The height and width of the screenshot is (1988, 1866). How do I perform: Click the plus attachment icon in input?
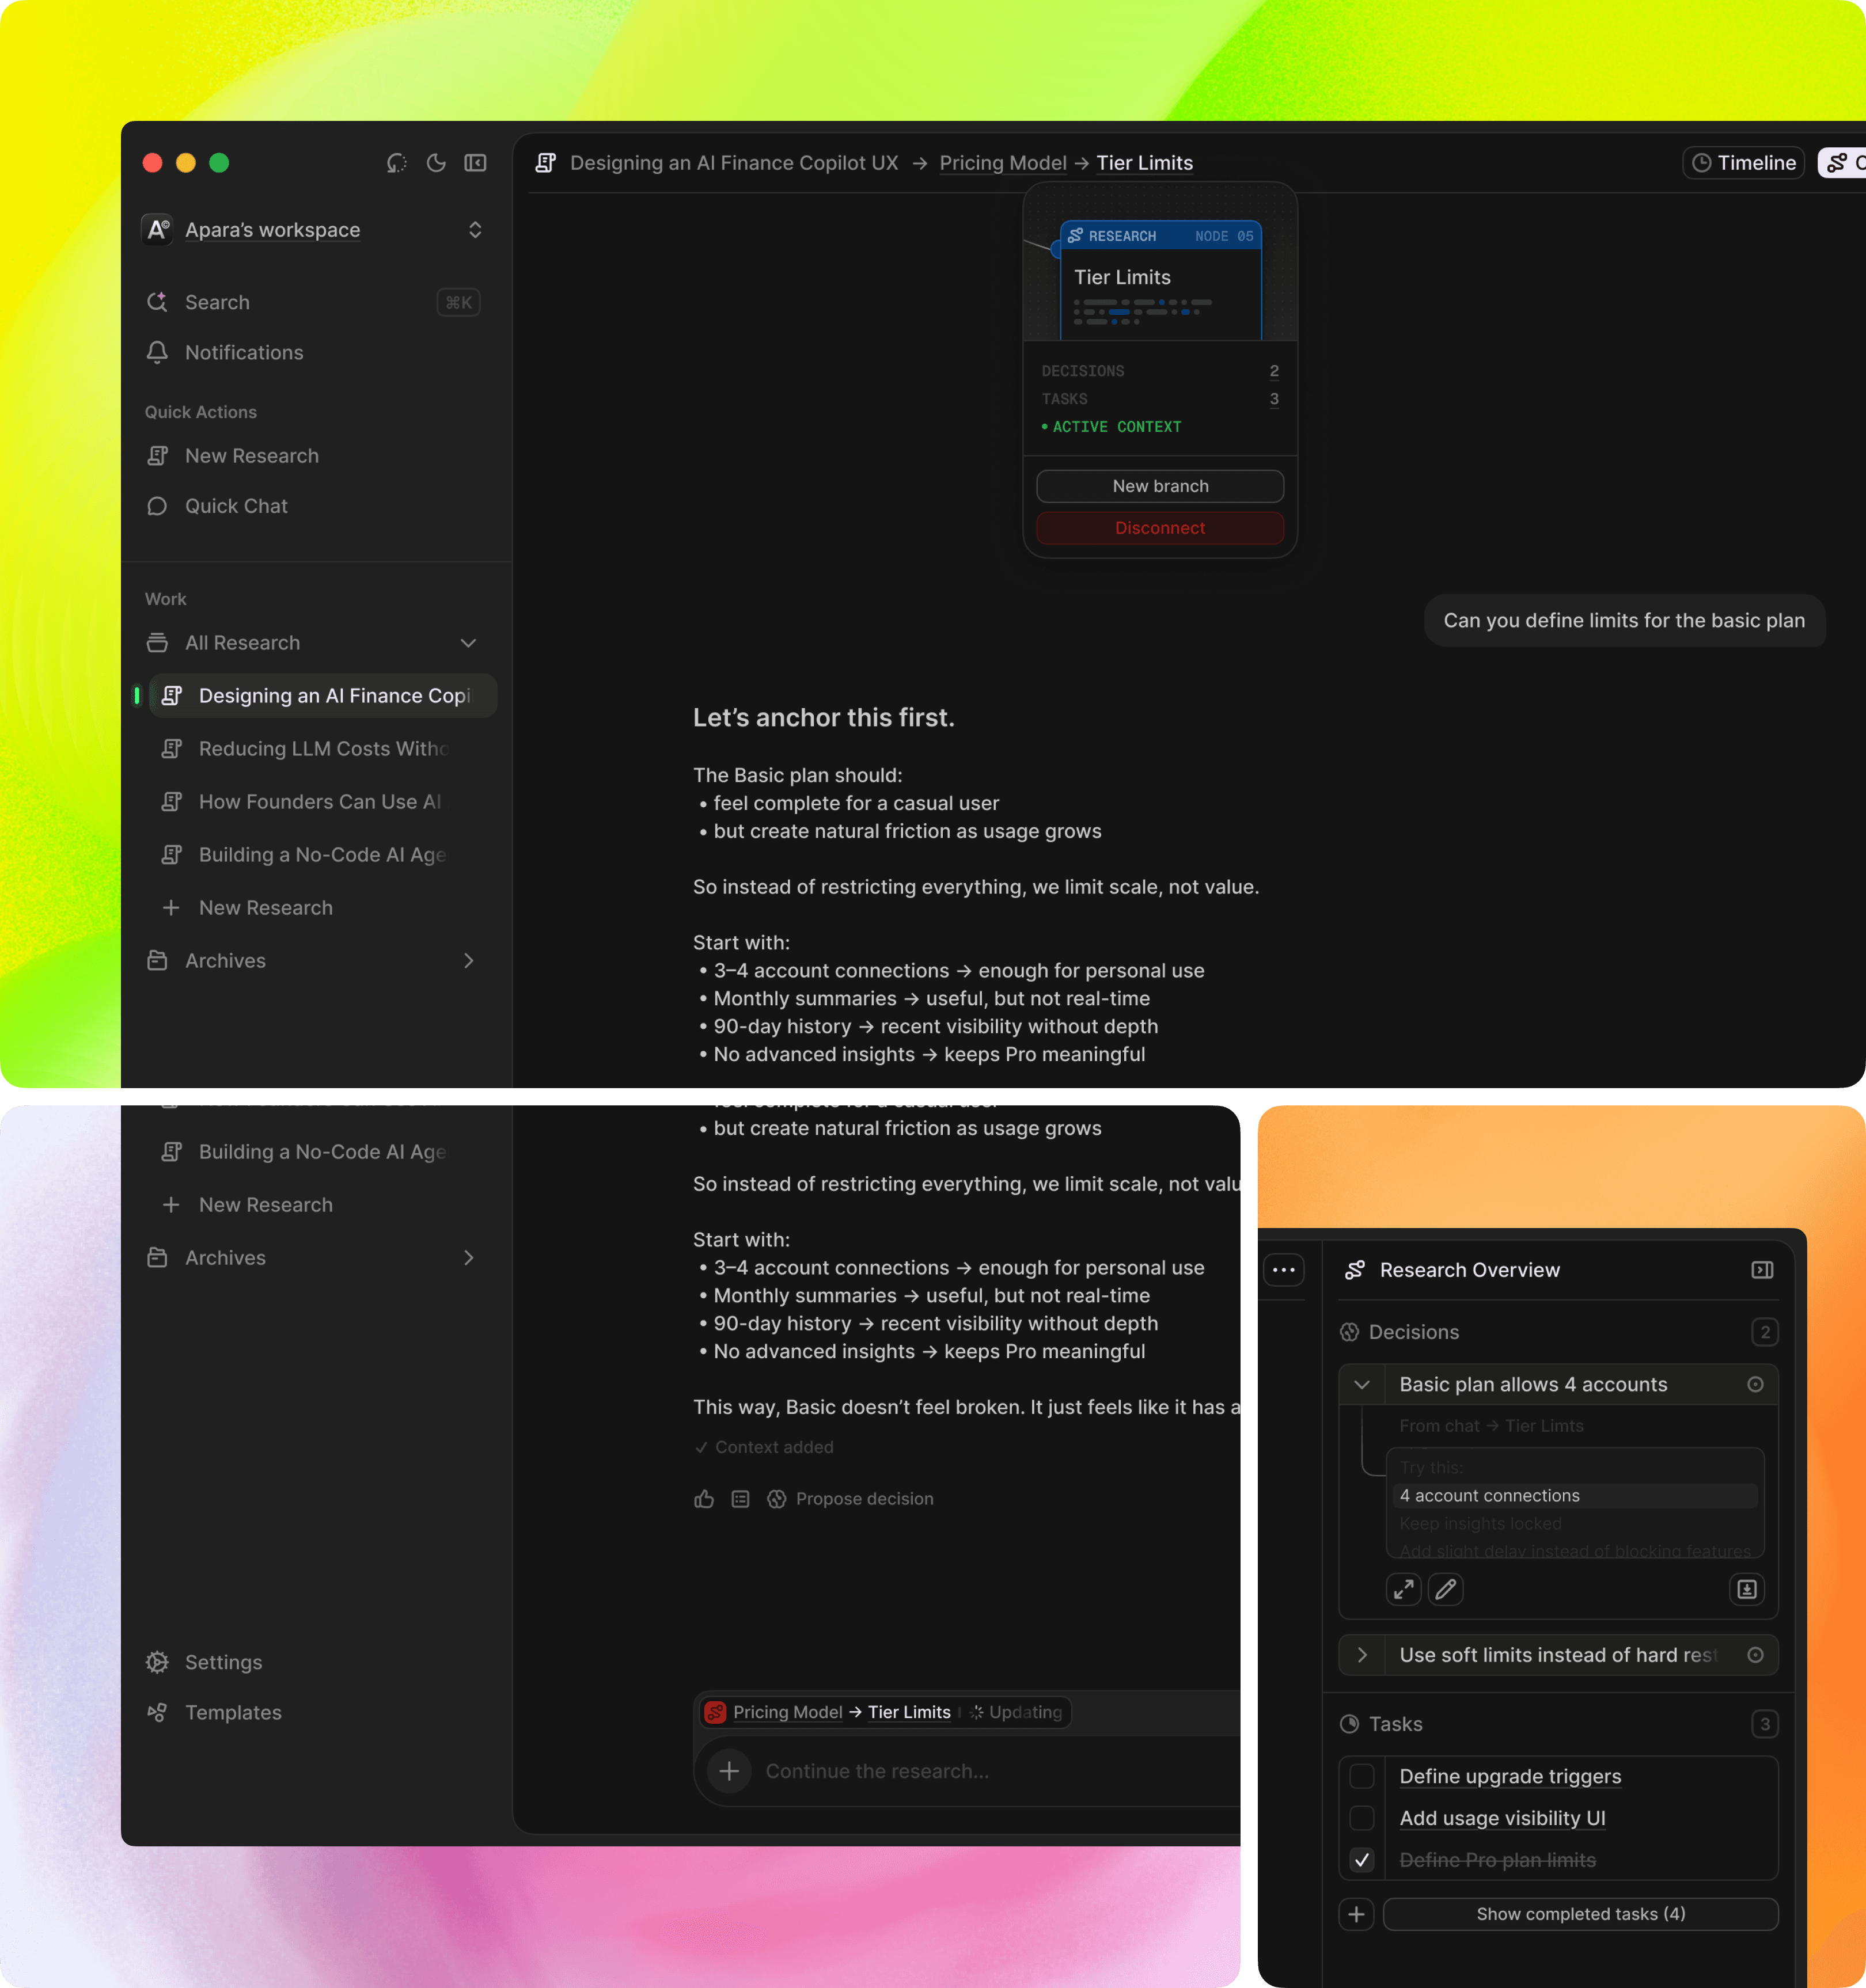tap(729, 1771)
